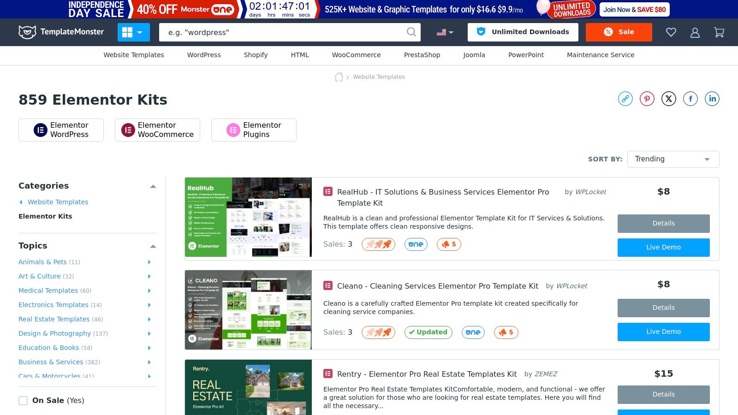The height and width of the screenshot is (415, 738).
Task: Expand Medical Templates arrow
Action: (149, 290)
